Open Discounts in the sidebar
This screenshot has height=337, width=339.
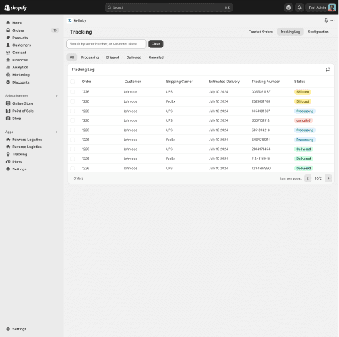(20, 82)
